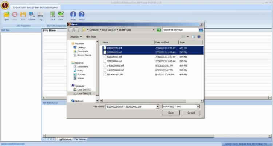273x146 pixels.
Task: Click the BE BKF case breadcrumb segment
Action: [125, 30]
